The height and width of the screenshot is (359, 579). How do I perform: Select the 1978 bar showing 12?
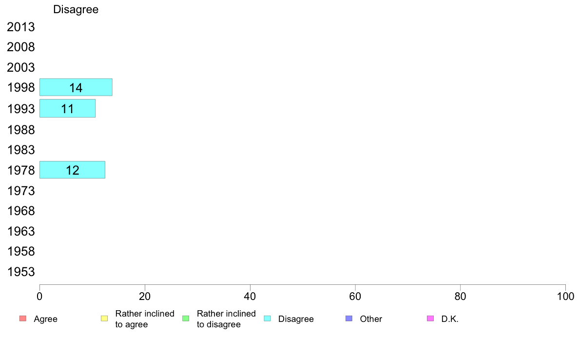coord(72,170)
